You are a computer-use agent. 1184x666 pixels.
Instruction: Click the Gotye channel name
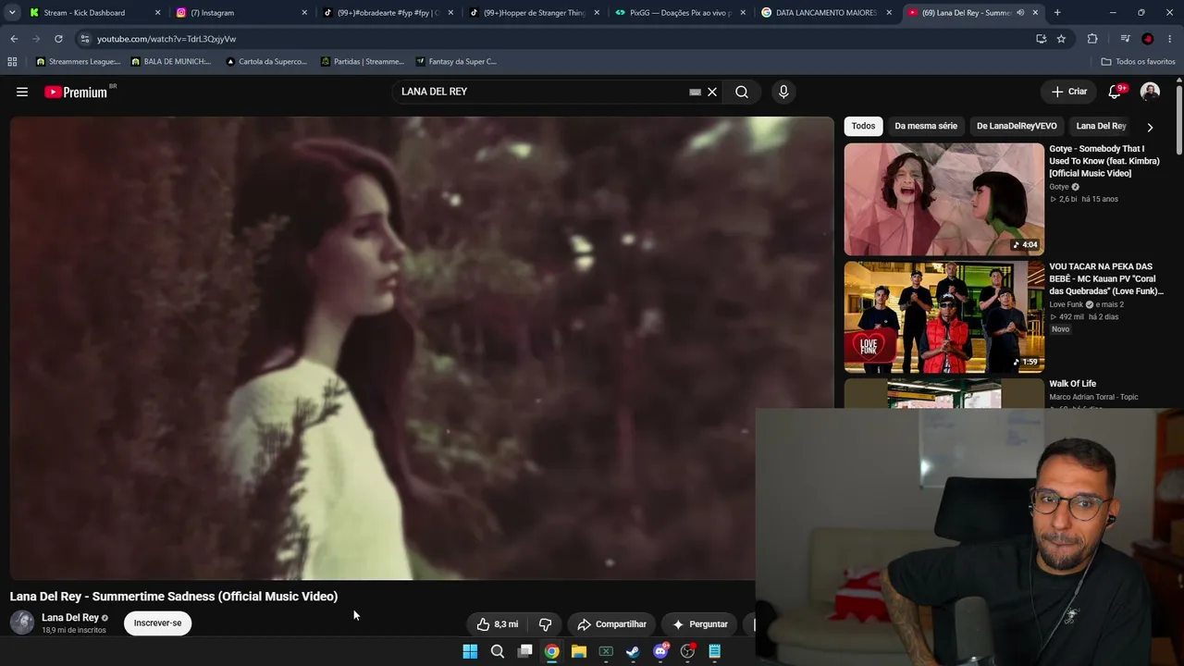(x=1059, y=187)
